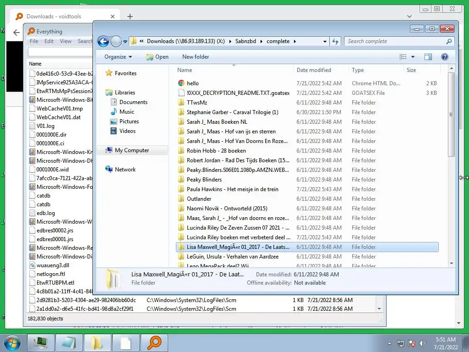This screenshot has height=352, width=469.
Task: Open a new browser tab with plus
Action: [x=130, y=16]
